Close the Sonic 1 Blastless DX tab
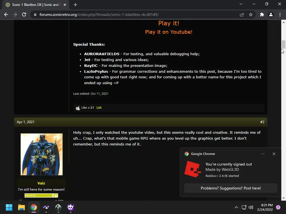Screen dimensions: 286x214 65,5
